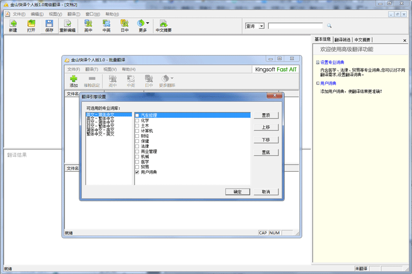Uncheck the 用户词典 checkbox
This screenshot has height=274, width=412.
tap(137, 172)
